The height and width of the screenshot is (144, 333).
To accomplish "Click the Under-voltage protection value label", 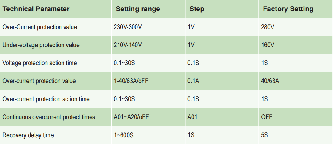I will (x=41, y=45).
